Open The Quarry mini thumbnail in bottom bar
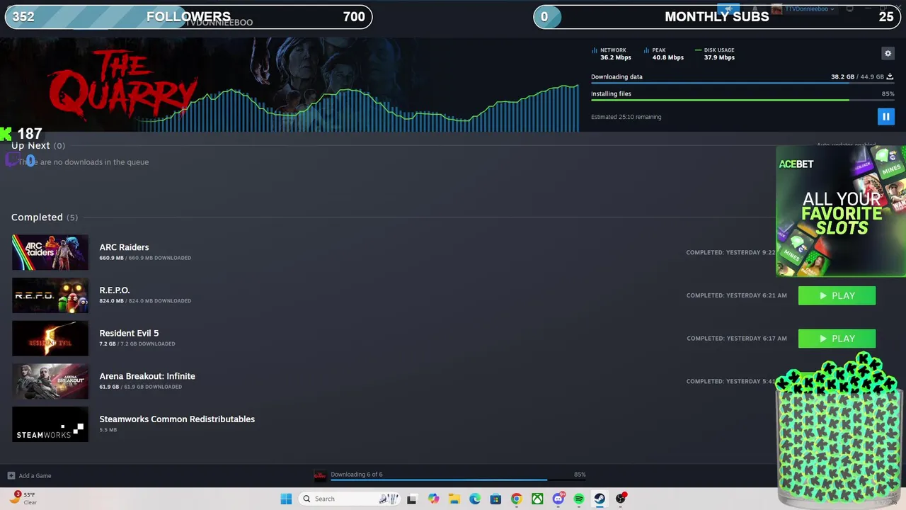The width and height of the screenshot is (906, 510). [x=320, y=475]
